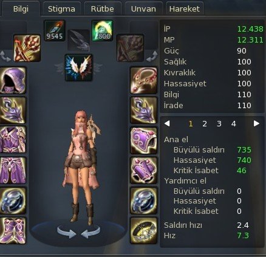Click the belt slot with gold buckle

(143, 230)
